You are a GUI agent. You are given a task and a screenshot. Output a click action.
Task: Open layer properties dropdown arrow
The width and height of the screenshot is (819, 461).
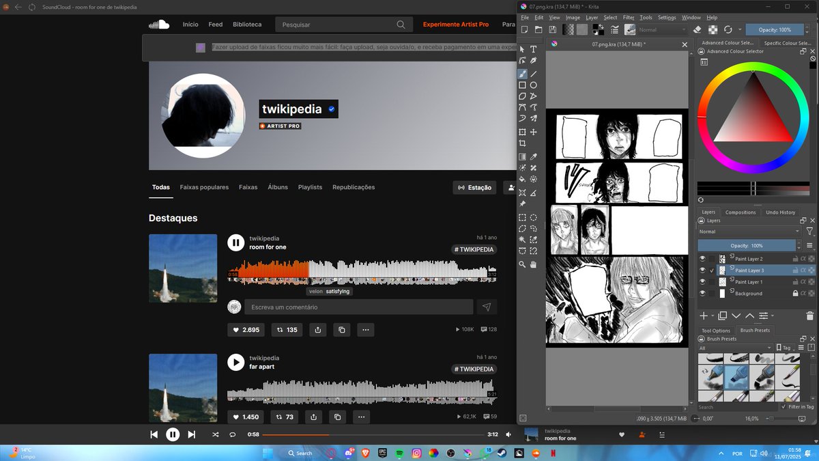(x=773, y=316)
